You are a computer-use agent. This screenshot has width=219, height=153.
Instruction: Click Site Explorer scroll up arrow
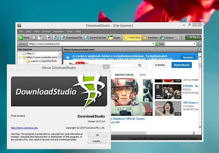60,54
